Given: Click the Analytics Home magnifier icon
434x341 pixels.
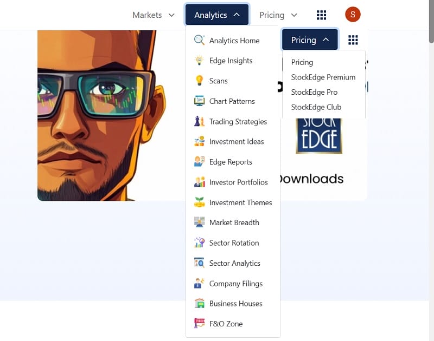Looking at the screenshot, I should coord(199,41).
